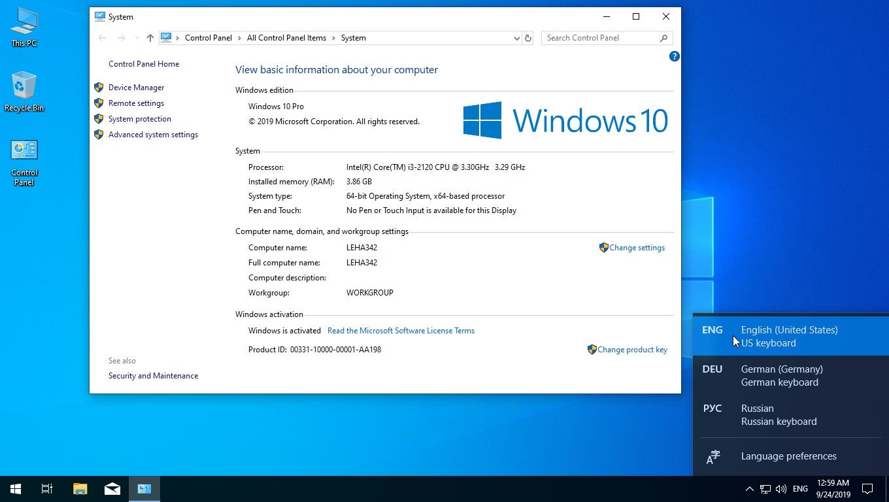Click the 64-bit Operating System text
This screenshot has width=889, height=502.
click(426, 196)
